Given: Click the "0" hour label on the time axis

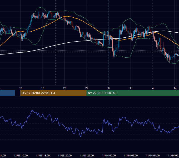Looking at the screenshot, I should [109, 88].
